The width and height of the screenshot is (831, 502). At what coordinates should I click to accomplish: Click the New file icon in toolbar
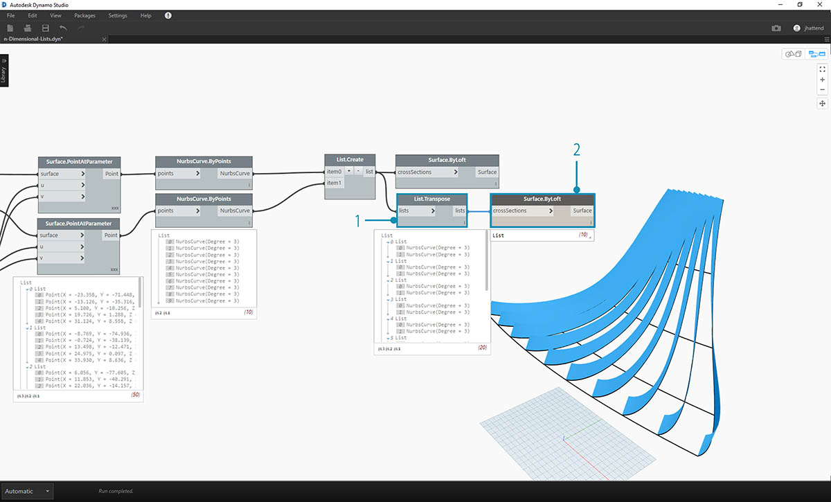[10, 28]
